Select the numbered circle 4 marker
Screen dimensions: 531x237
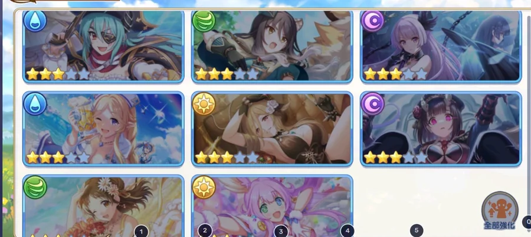pos(347,231)
